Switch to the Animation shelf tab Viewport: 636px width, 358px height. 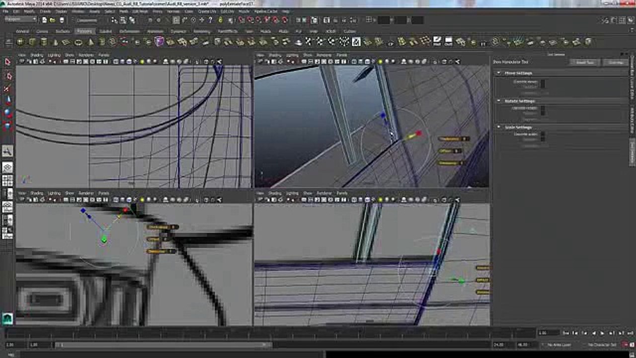pyautogui.click(x=155, y=31)
